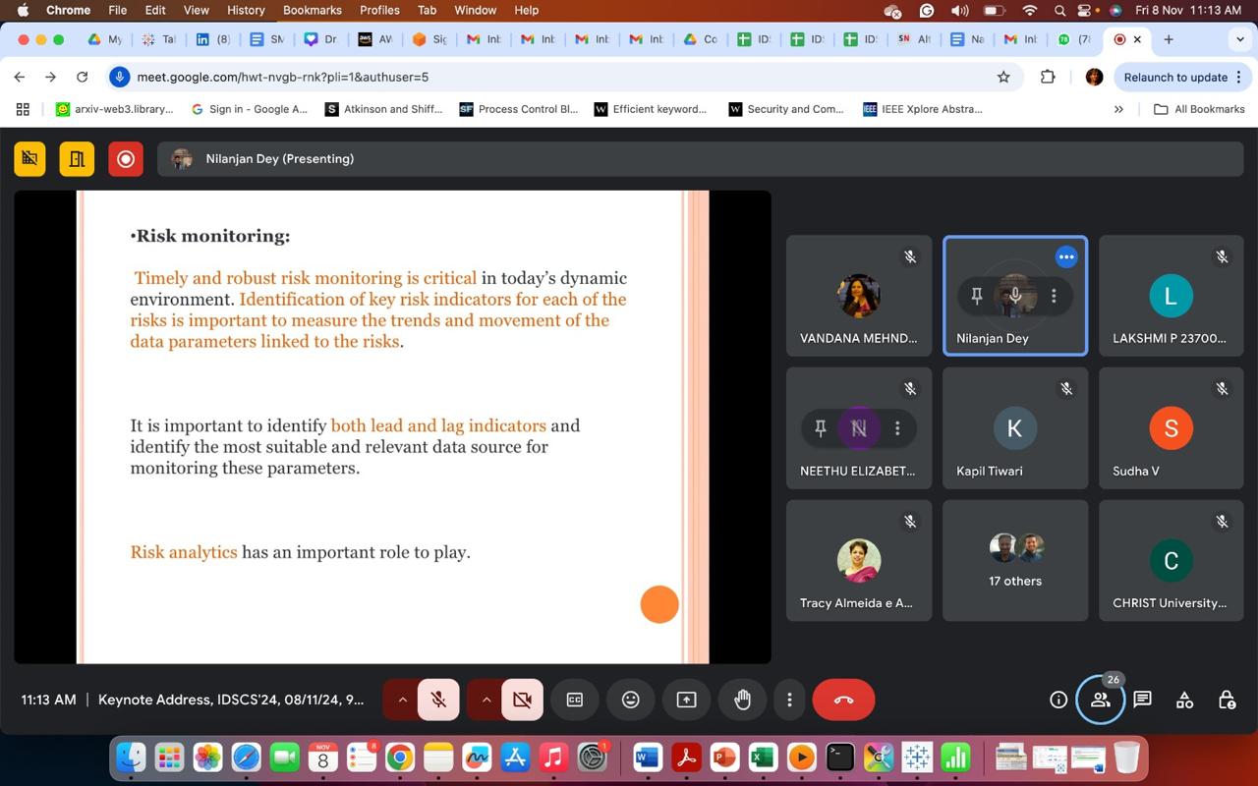Viewport: 1258px width, 786px height.
Task: Open the chat with everyone panel
Action: 1142,700
